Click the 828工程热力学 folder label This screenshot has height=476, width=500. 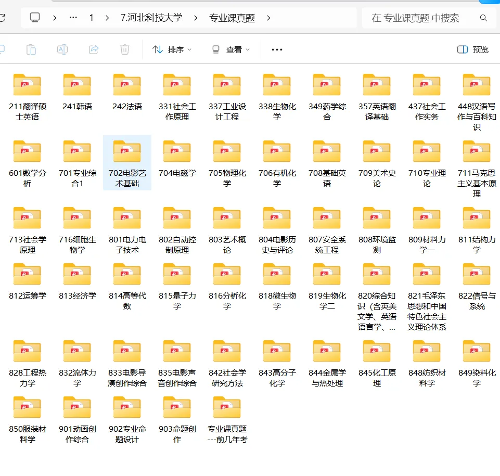[28, 378]
